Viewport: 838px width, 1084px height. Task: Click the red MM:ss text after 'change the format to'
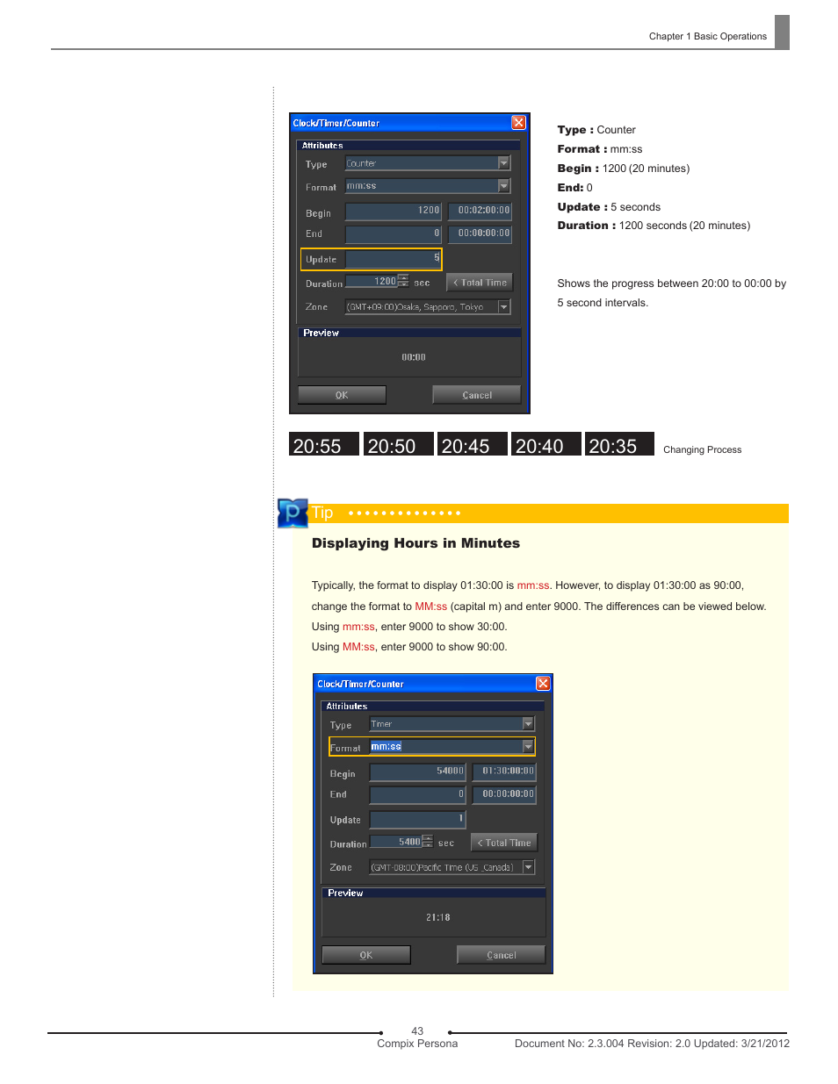click(x=430, y=607)
